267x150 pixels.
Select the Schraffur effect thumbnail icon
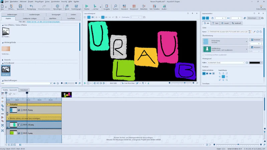[6, 69]
